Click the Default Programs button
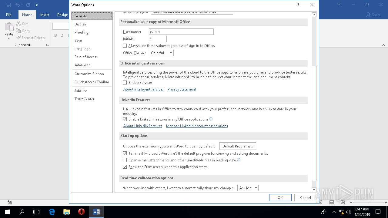This screenshot has height=218, width=388. [x=238, y=146]
